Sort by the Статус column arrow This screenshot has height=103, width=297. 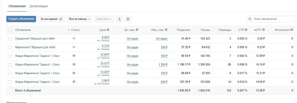pos(69,30)
